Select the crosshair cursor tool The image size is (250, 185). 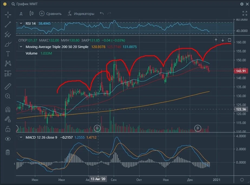point(8,15)
